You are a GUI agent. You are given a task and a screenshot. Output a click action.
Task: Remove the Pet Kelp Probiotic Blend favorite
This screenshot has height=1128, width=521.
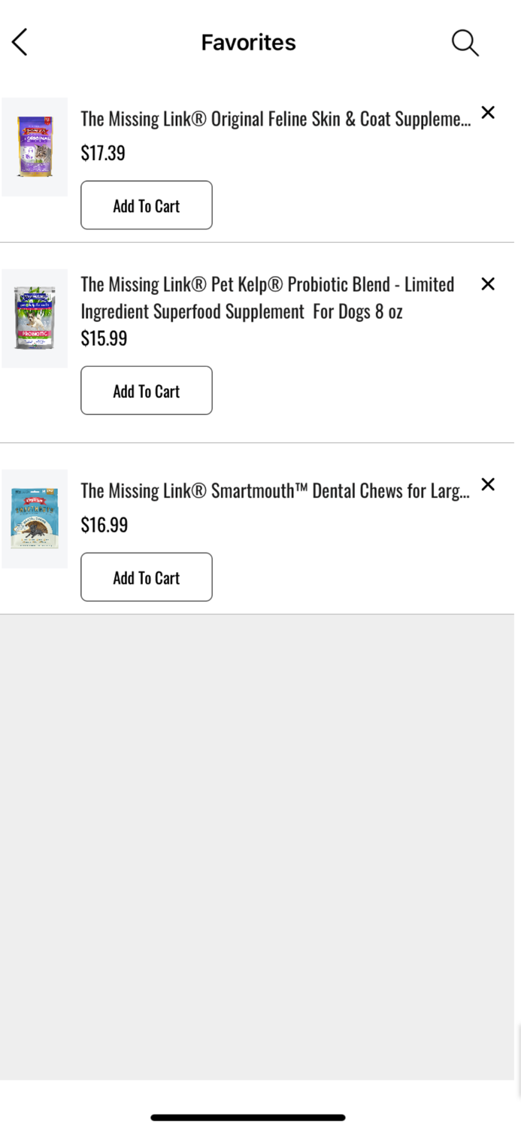tap(488, 284)
